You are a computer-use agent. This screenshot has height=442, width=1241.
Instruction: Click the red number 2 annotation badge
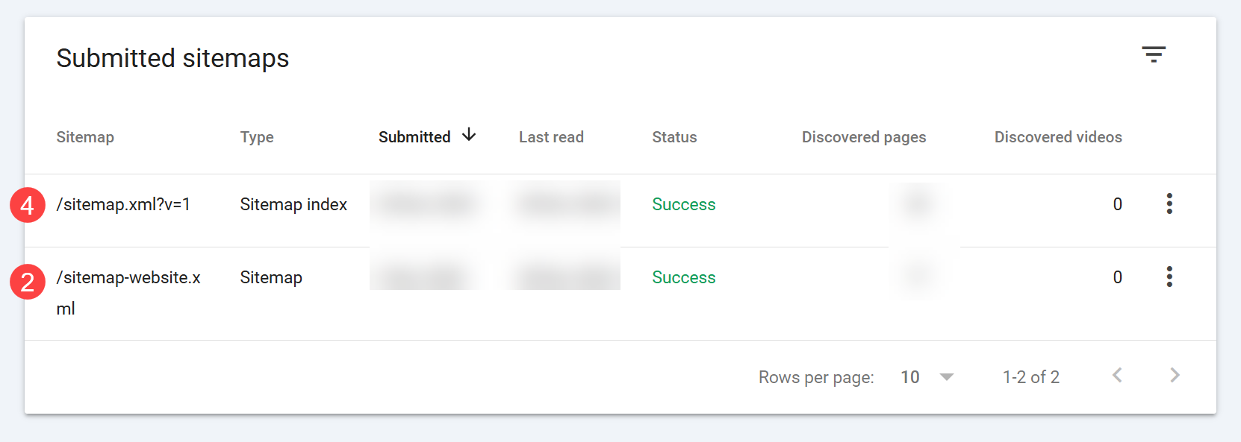coord(28,282)
